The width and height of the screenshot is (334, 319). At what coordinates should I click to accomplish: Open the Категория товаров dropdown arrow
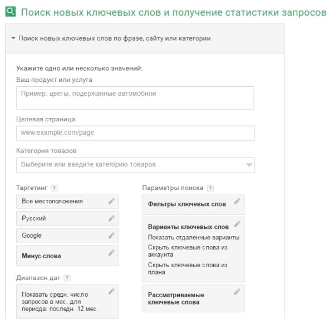coord(249,165)
